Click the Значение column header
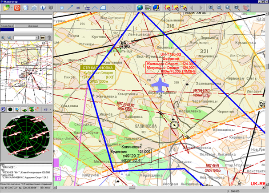Screen dimensions: 269x193 (x=33, y=26)
